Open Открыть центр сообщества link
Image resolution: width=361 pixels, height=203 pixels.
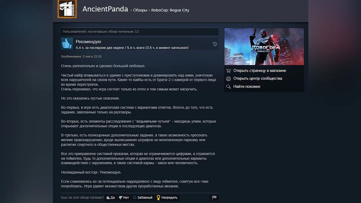(x=258, y=78)
